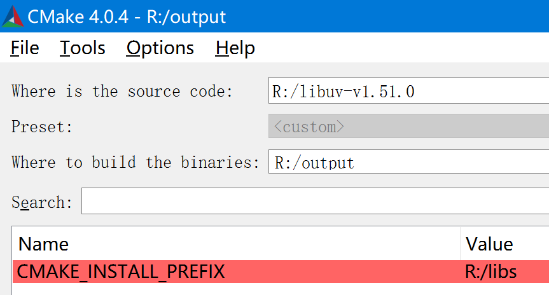Screen dimensions: 549x295
Task: Focus the build binaries path field
Action: pyautogui.click(x=408, y=163)
